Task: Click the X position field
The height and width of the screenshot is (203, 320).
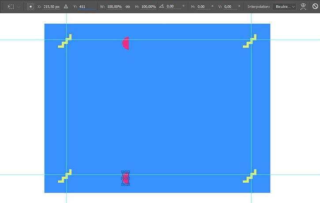Action: [52, 7]
